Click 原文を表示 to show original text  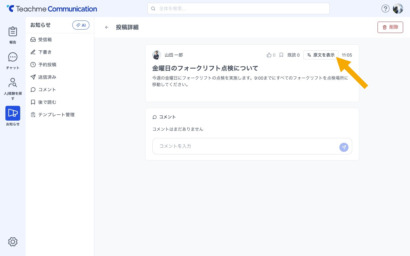(x=321, y=55)
